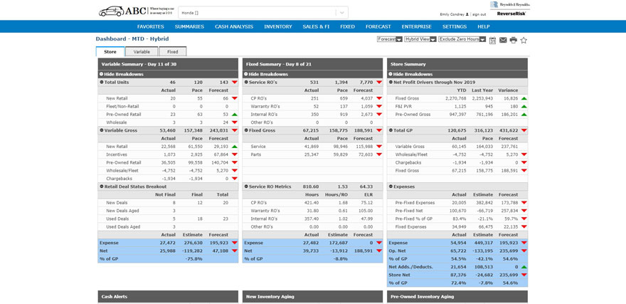This screenshot has height=304, width=626.
Task: Click red arrow in Warranty RO's count row
Action: click(x=379, y=106)
